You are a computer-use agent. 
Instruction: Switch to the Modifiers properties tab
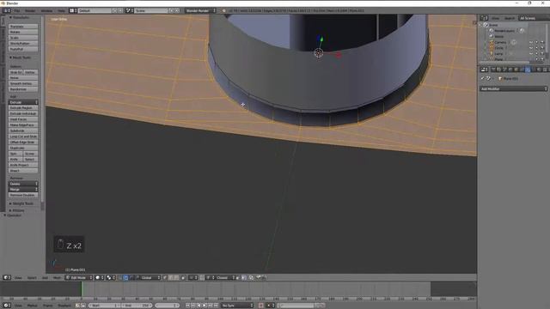(x=527, y=70)
